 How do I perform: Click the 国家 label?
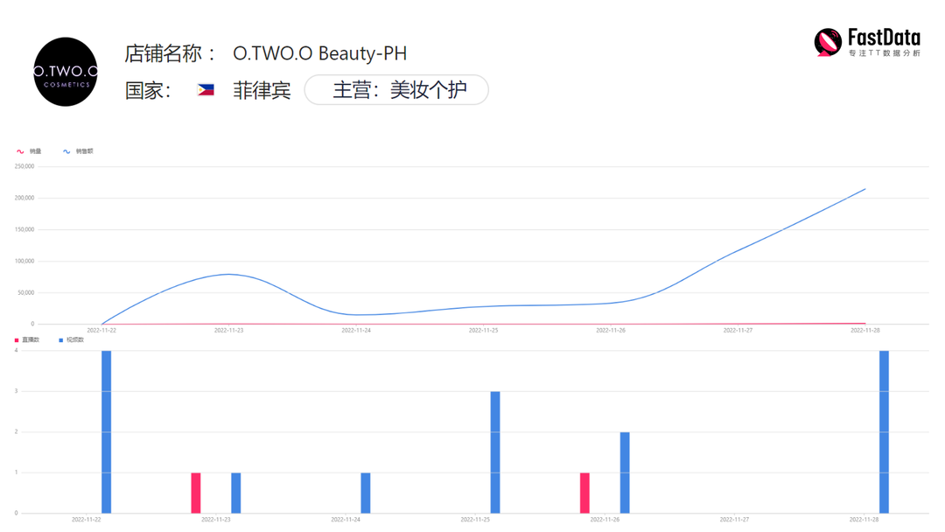[x=148, y=90]
